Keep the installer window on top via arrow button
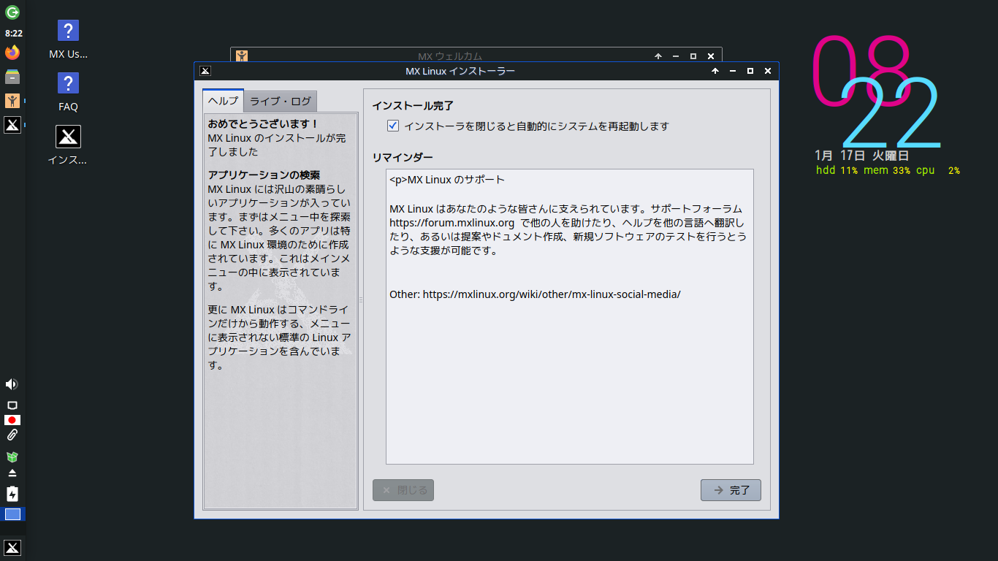 click(x=715, y=71)
